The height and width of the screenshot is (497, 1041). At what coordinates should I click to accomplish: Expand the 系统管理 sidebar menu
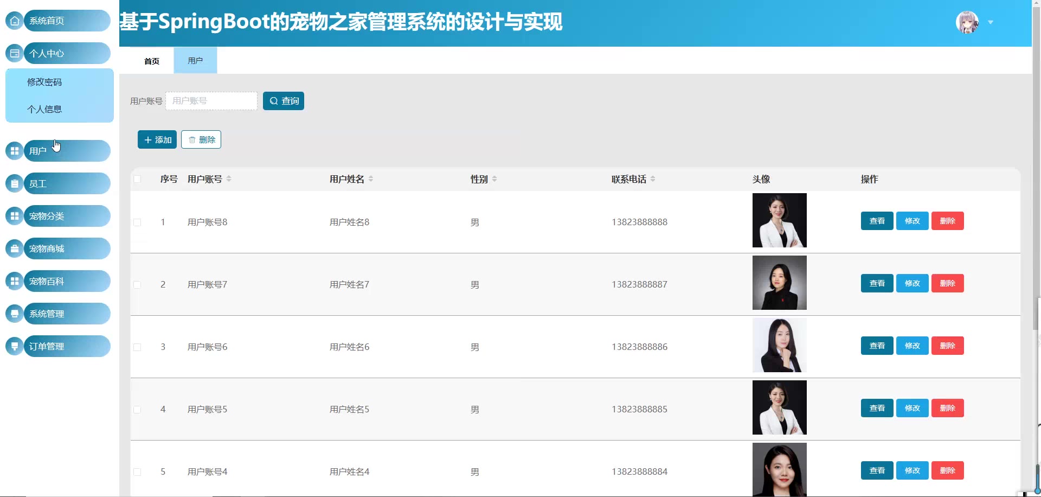[67, 314]
